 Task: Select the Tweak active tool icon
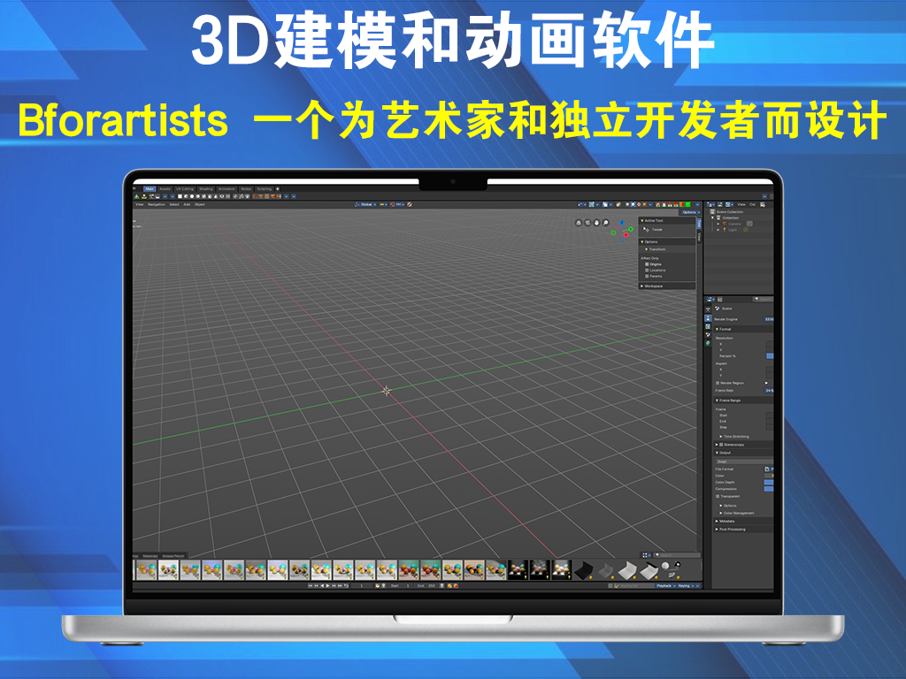(646, 229)
